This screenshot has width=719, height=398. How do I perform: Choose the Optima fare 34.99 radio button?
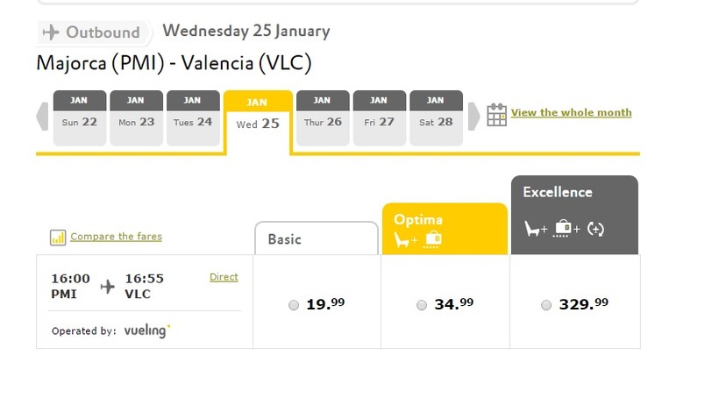(422, 305)
